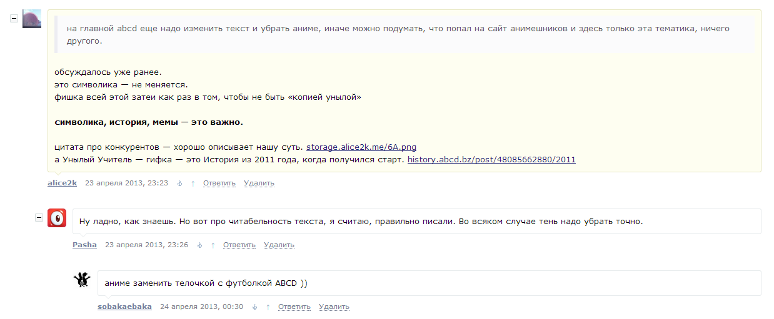Collapse Pasha's reply thread
This screenshot has height=319, width=774.
(x=39, y=217)
